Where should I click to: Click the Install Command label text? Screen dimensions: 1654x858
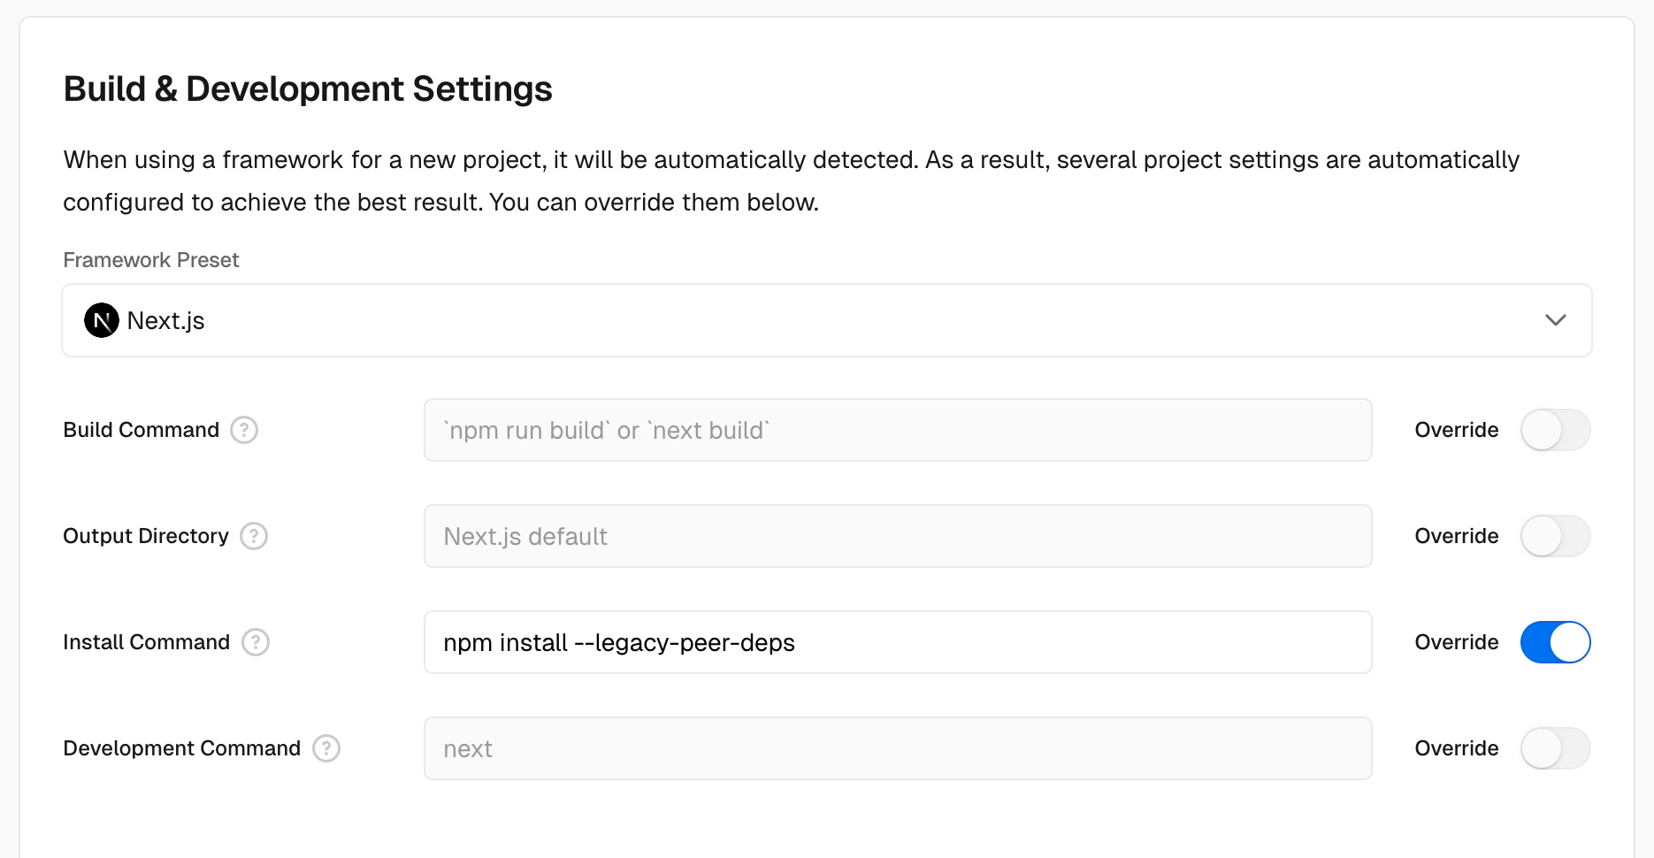coord(147,642)
